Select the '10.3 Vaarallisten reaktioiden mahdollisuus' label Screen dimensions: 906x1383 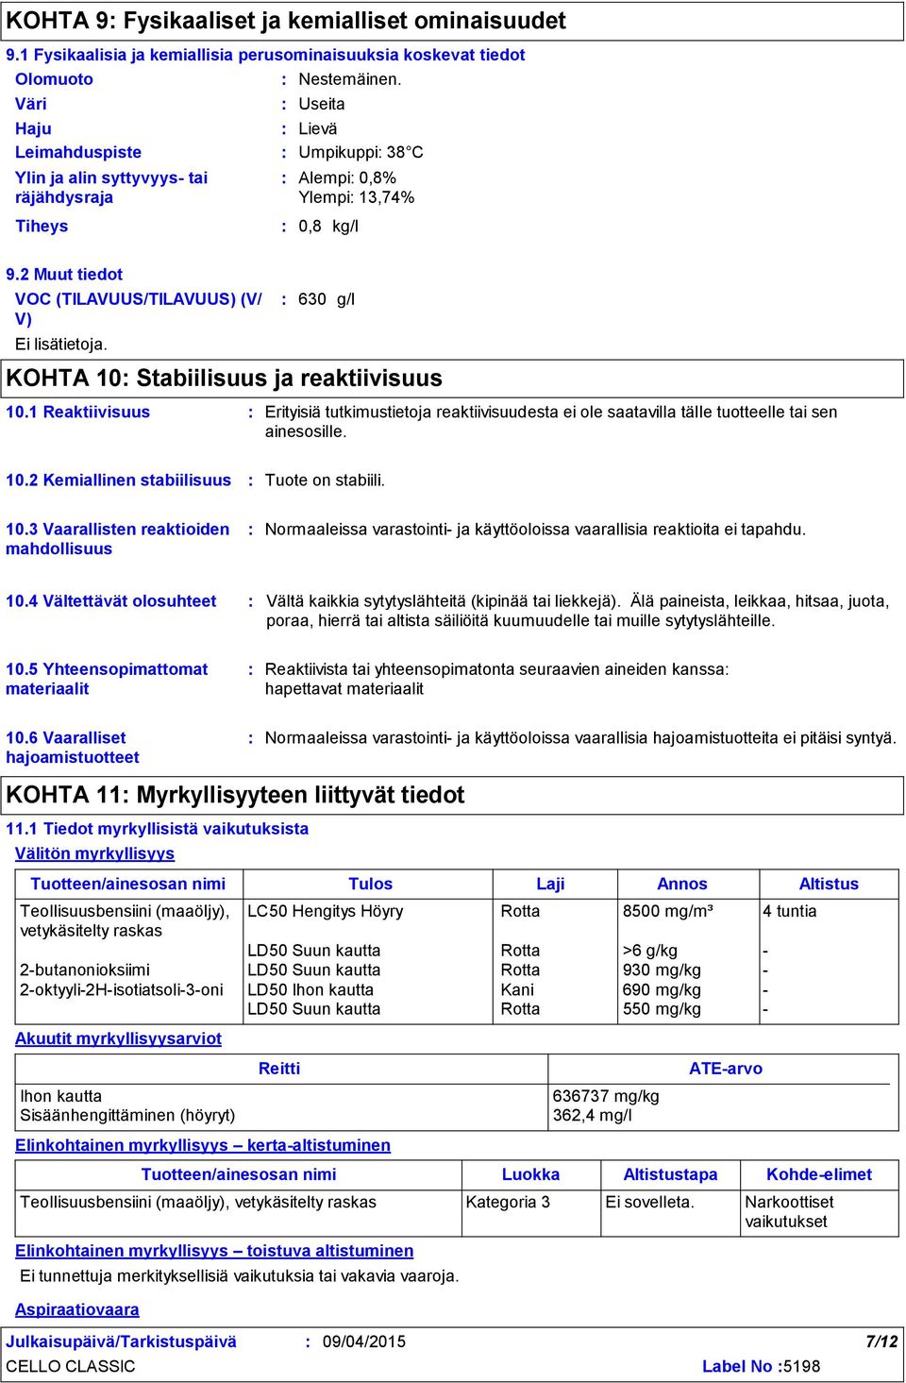[118, 539]
